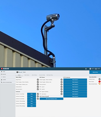
Task: Switch to the Account Config tab
Action: pos(42,75)
